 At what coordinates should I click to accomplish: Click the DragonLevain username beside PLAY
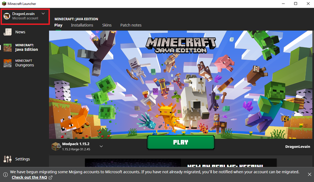(298, 147)
